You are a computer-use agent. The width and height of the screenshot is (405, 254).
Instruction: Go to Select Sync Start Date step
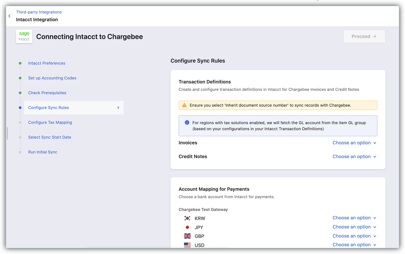tap(50, 137)
